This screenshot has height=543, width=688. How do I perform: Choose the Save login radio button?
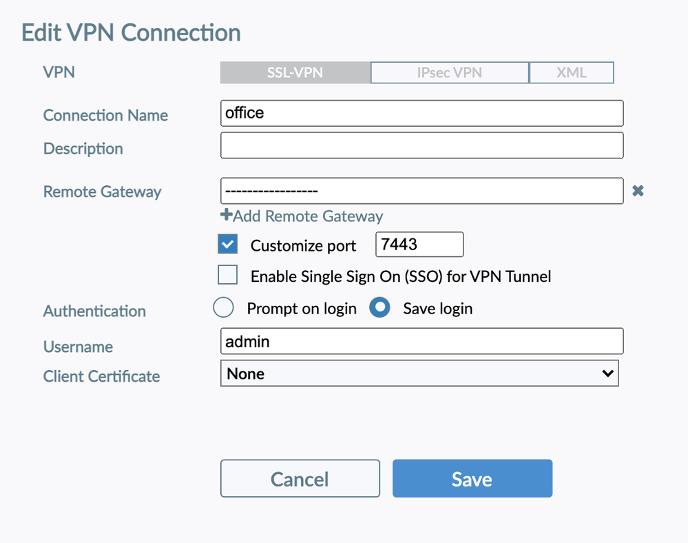click(x=379, y=308)
